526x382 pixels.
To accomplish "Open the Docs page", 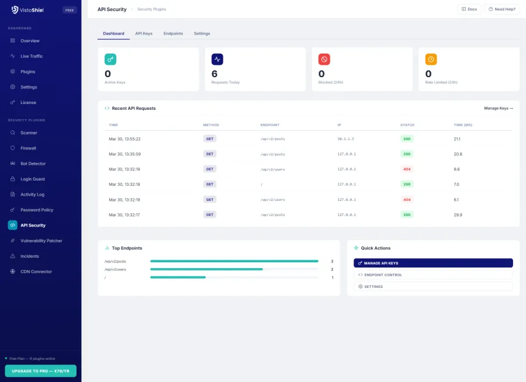I will tap(469, 9).
